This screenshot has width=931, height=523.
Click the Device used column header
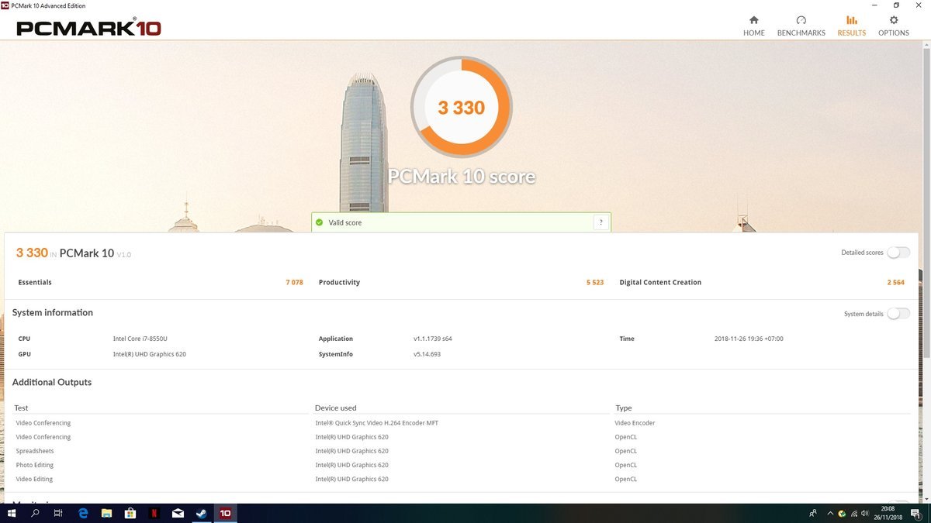(336, 408)
